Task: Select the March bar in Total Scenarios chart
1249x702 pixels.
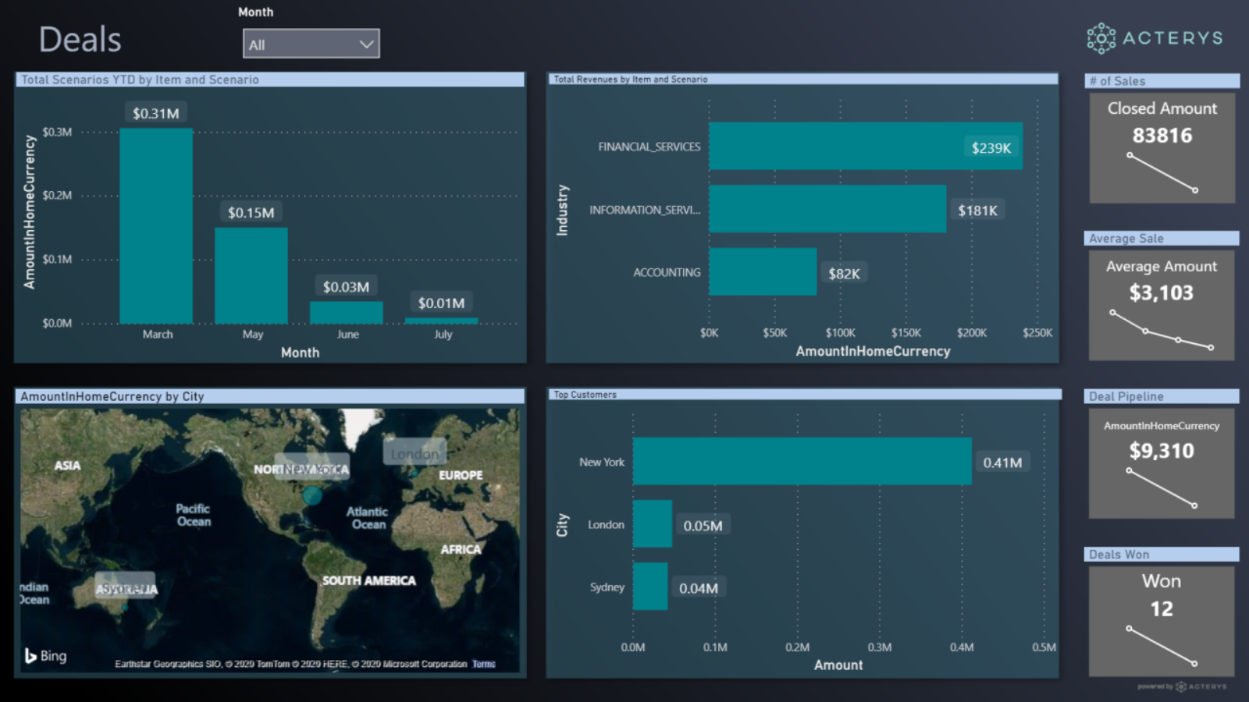Action: [x=157, y=226]
